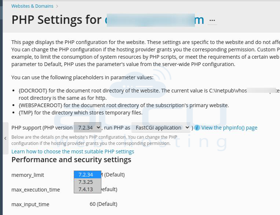Click the Performance and security settings heading

(x=71, y=160)
